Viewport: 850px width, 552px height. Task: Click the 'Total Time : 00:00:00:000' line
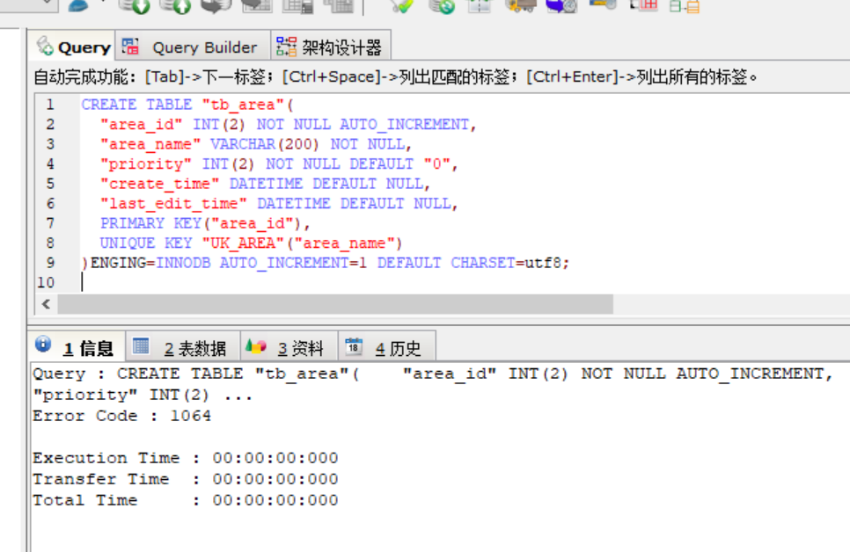point(186,500)
